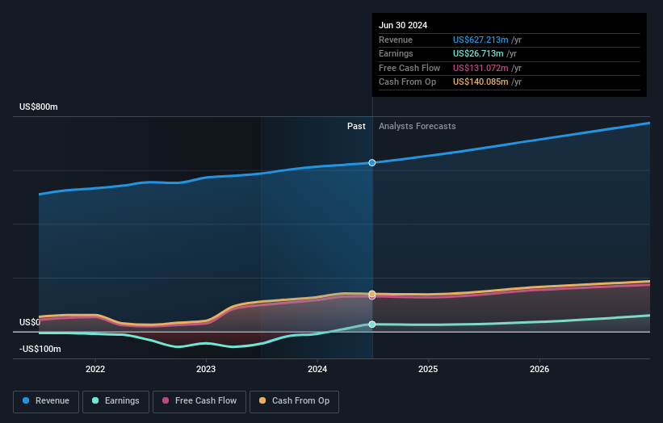
Task: Select the Cash From Op data point marker
Action: point(372,294)
